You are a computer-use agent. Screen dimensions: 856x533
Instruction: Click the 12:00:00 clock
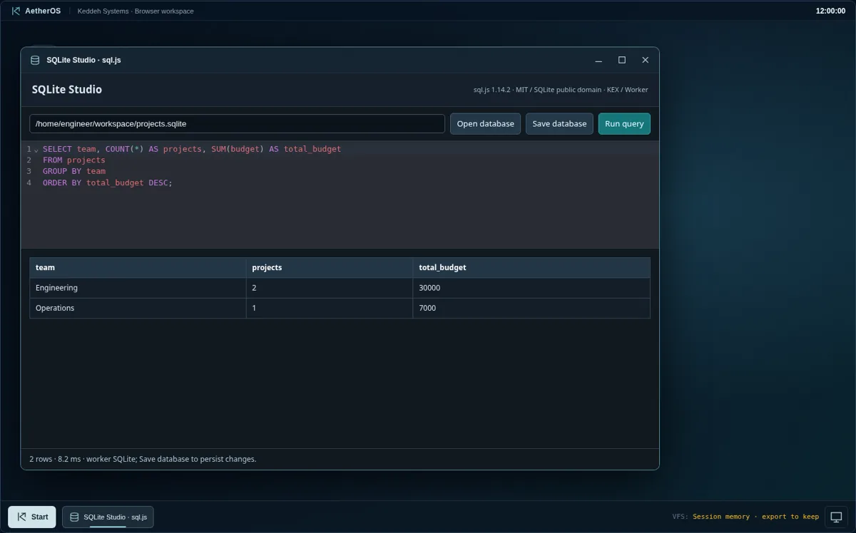pos(830,11)
